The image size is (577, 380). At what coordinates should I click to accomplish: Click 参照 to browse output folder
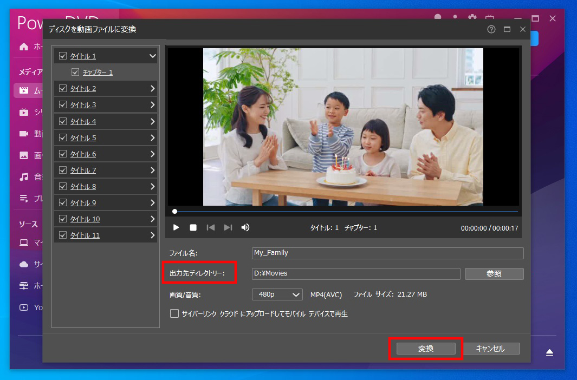pos(494,273)
